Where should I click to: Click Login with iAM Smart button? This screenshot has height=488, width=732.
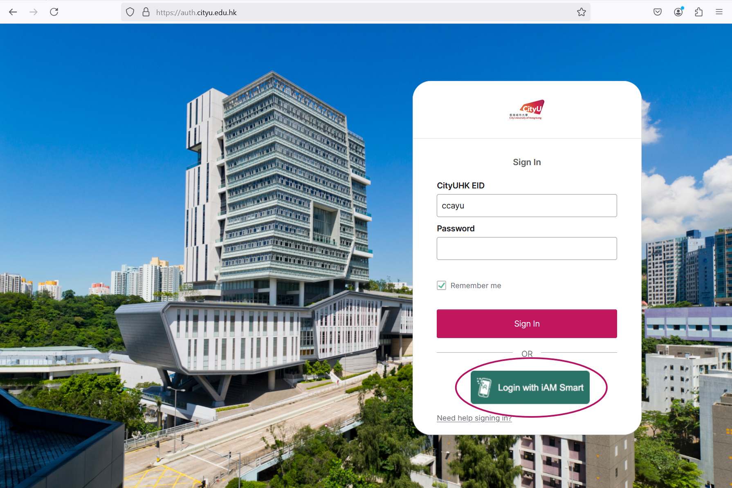pyautogui.click(x=530, y=387)
